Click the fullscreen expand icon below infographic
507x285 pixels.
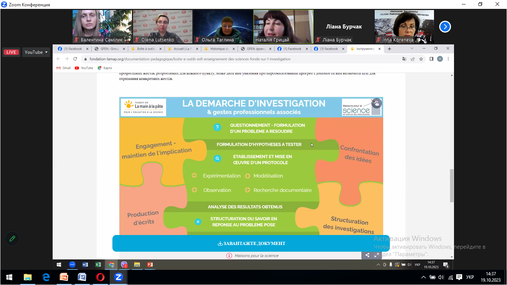[377, 255]
